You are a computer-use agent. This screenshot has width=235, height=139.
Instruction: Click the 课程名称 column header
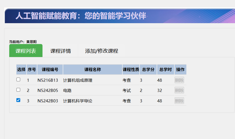tap(92, 70)
